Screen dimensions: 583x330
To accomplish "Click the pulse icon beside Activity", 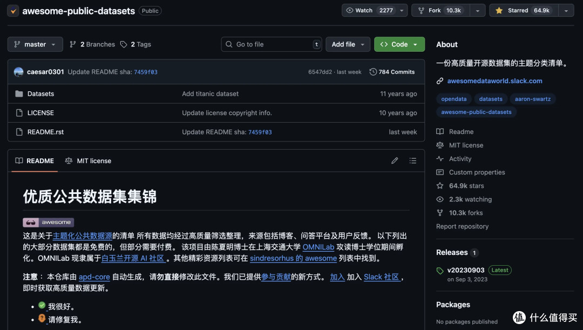I will pos(440,158).
